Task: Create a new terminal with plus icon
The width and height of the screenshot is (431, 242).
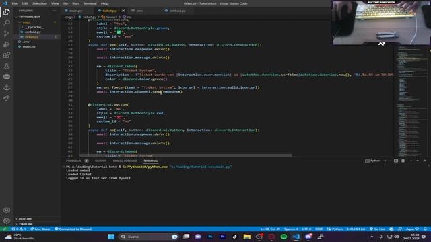Action: [385, 161]
